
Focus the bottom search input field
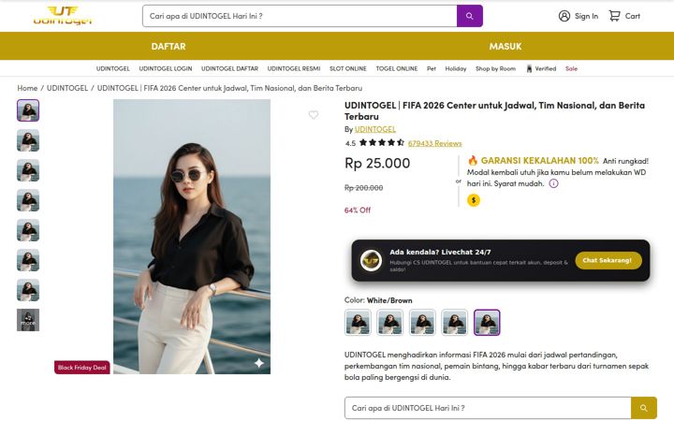[488, 408]
